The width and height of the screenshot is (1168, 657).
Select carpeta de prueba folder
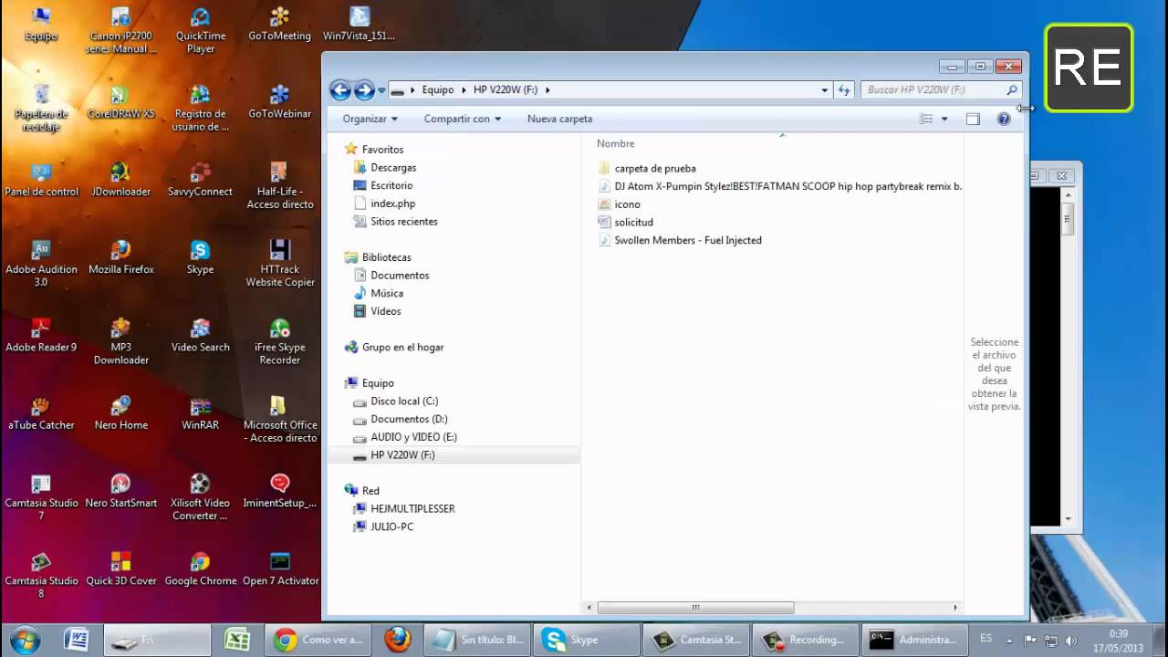coord(654,168)
